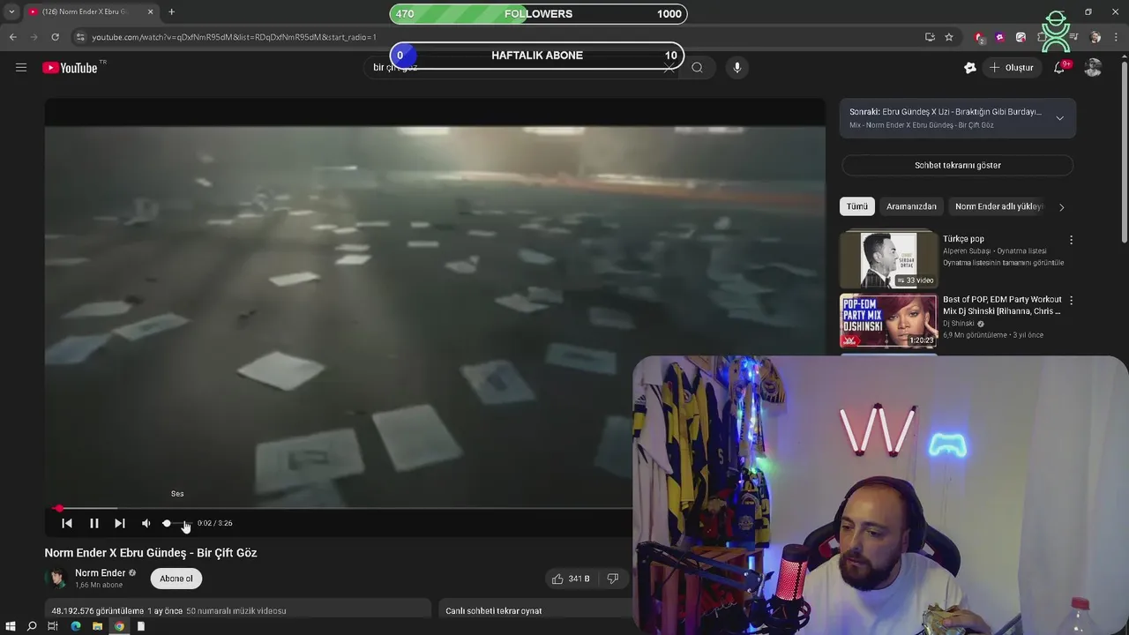Expand the Sonraki mix playlist chevron

tap(1059, 118)
